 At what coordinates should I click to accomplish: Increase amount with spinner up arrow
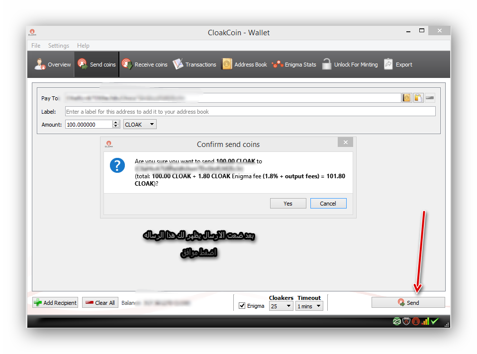115,122
